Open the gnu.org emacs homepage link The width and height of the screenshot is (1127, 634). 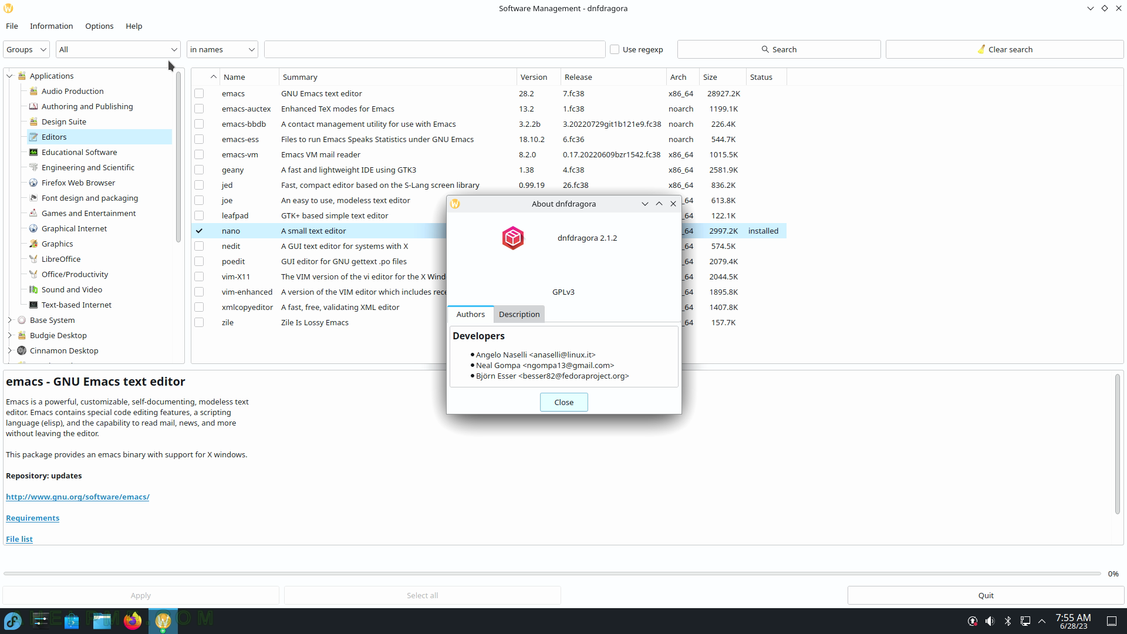pos(77,497)
